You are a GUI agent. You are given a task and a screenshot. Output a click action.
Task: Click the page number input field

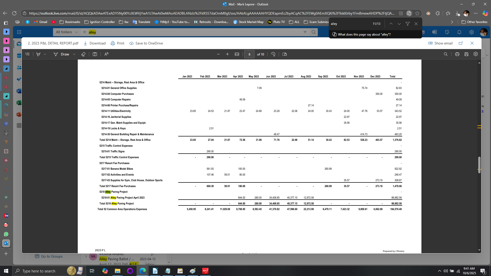(x=249, y=54)
